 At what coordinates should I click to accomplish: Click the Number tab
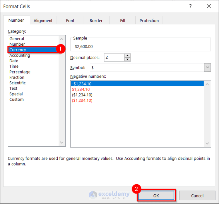click(x=16, y=20)
